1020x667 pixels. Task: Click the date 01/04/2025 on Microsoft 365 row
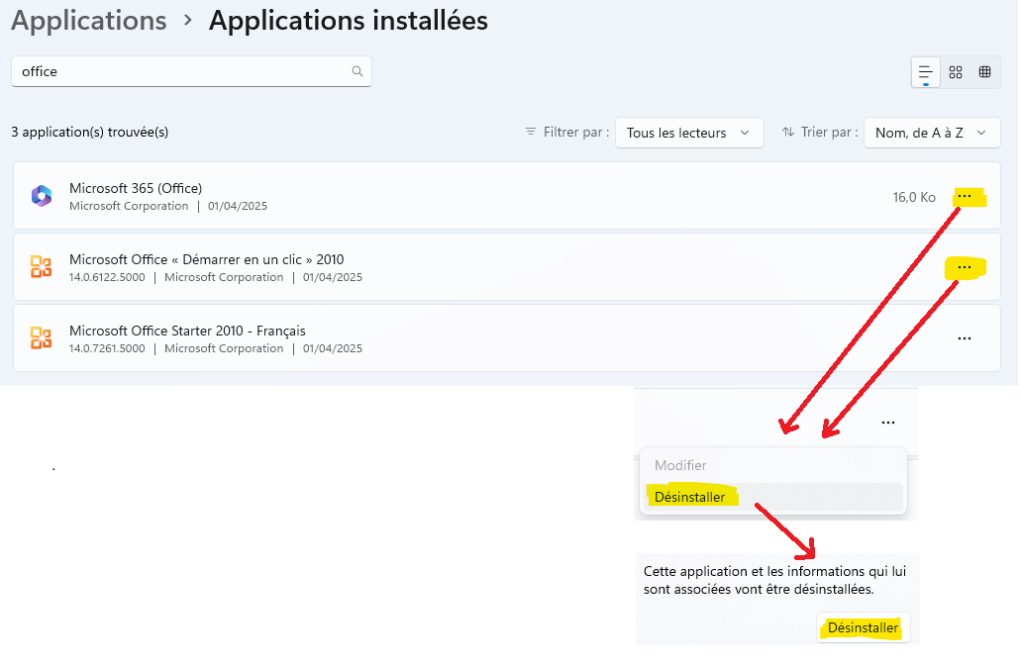pos(238,206)
